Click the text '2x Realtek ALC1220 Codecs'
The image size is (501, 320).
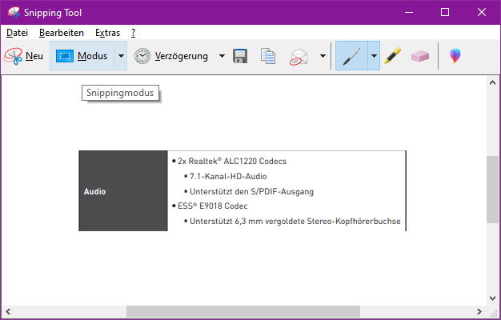coord(232,161)
